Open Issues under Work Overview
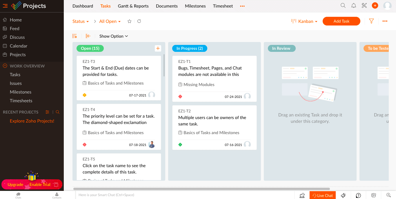The height and width of the screenshot is (199, 396). click(x=16, y=83)
